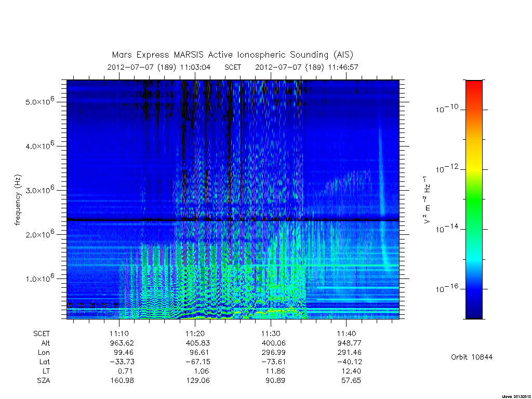The height and width of the screenshot is (399, 532).
Task: Click the SCET label between the timestamps
Action: 233,67
